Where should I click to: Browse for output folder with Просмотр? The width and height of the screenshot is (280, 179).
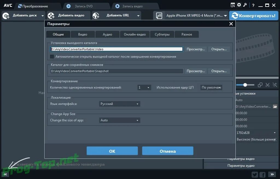(196, 49)
